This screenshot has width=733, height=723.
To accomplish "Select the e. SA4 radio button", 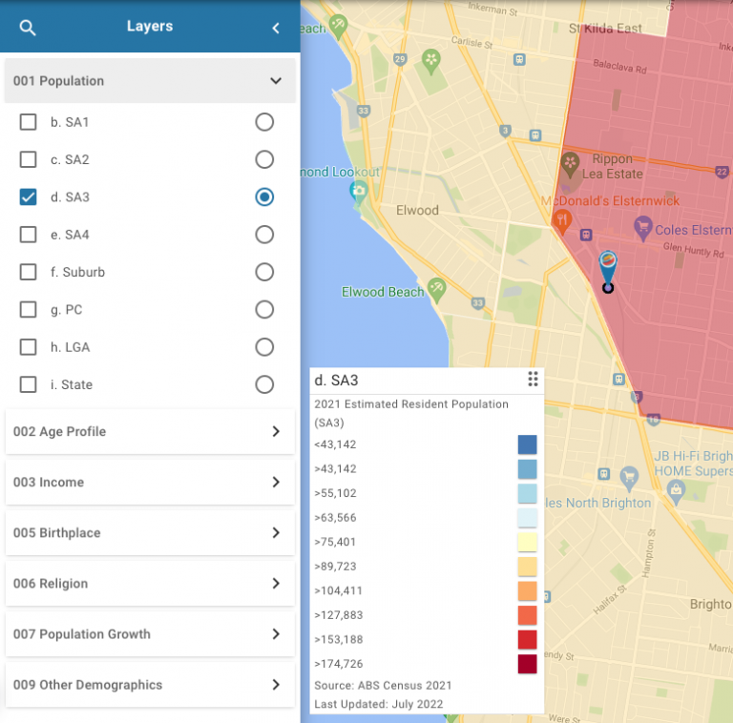I will tap(264, 235).
